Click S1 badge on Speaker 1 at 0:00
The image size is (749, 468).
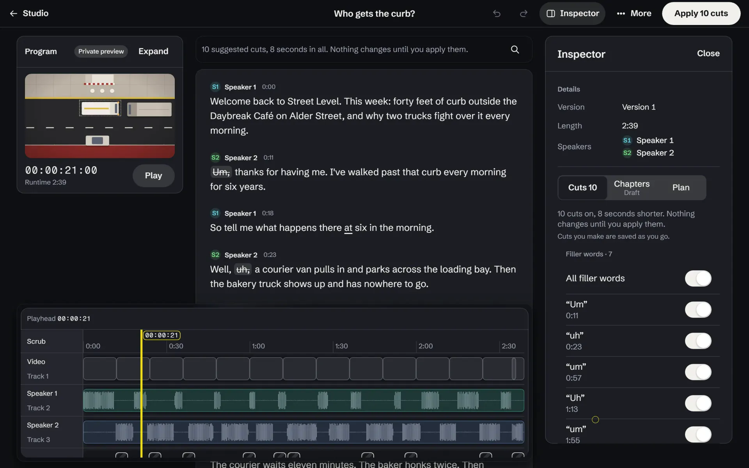point(215,87)
